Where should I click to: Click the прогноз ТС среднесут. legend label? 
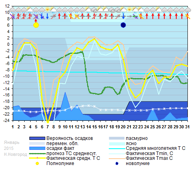pos(71,153)
